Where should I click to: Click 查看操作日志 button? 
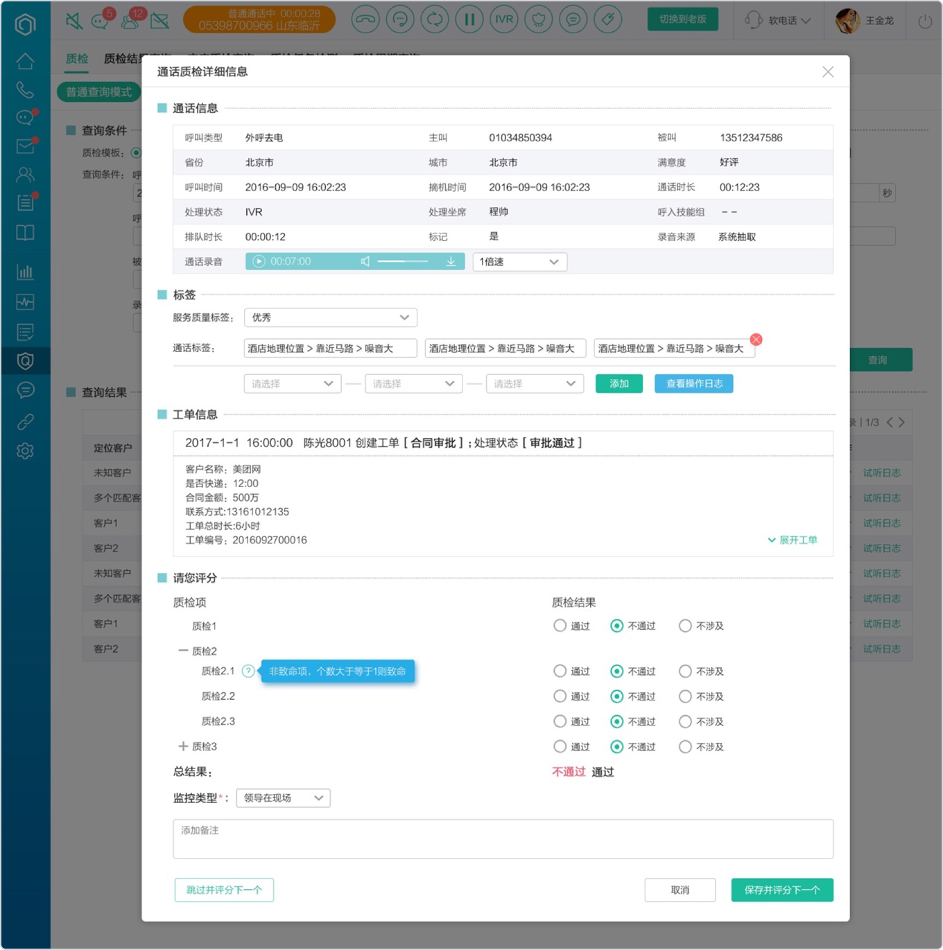point(694,384)
